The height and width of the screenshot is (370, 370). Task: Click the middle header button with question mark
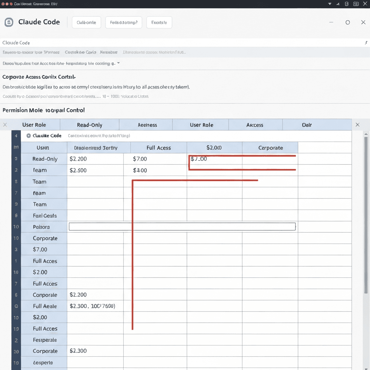click(124, 22)
